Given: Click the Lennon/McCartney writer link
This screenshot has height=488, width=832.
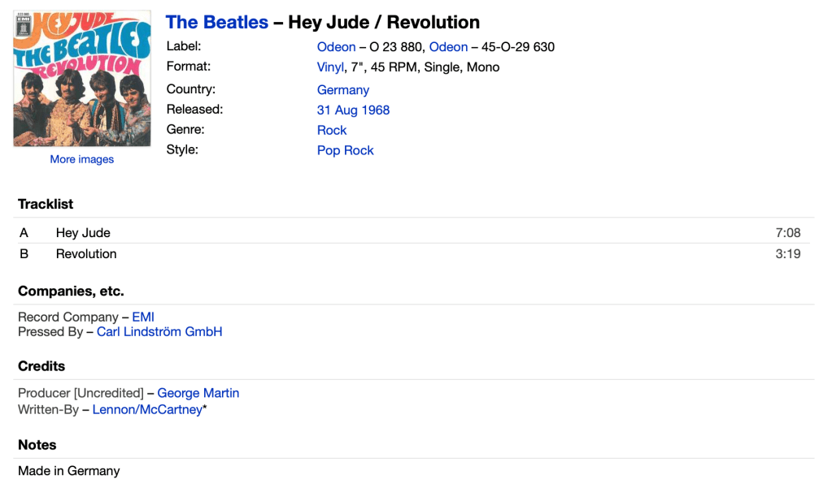Looking at the screenshot, I should (x=147, y=410).
